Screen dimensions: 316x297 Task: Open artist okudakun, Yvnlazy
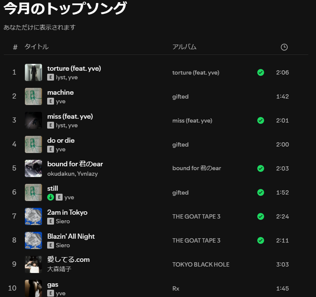point(72,174)
